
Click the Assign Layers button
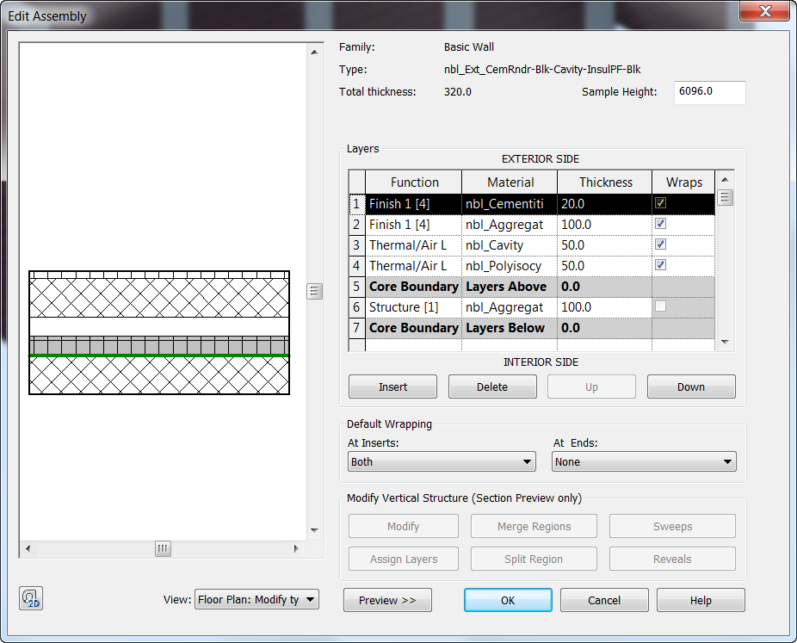(404, 559)
